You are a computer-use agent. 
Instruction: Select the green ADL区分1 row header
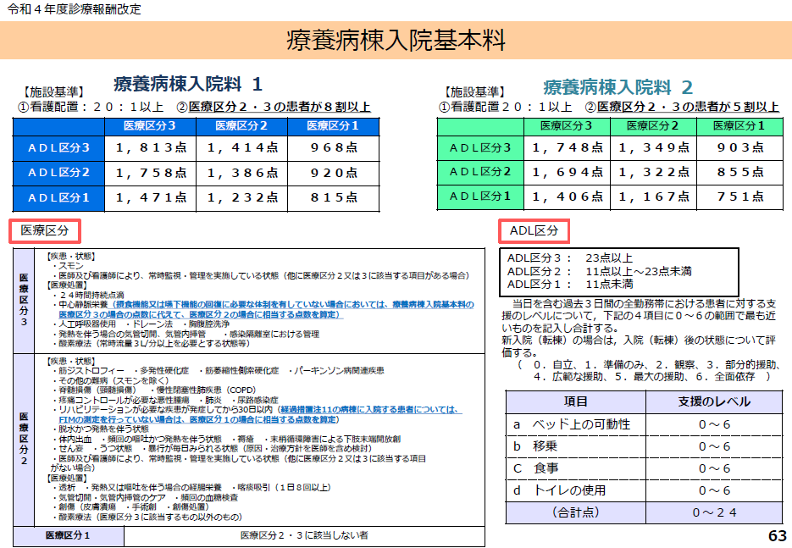click(x=479, y=197)
